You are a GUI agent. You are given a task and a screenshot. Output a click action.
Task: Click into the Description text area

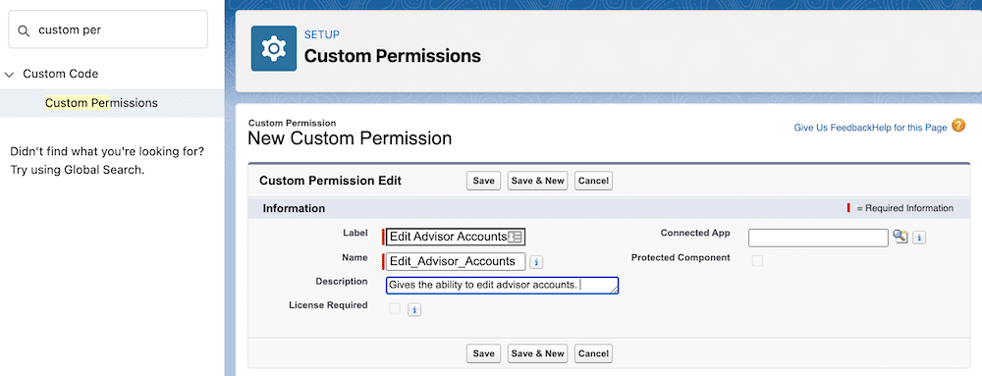click(502, 286)
